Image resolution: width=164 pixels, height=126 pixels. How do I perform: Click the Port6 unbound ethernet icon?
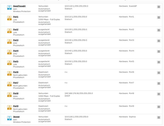(x=9, y=73)
